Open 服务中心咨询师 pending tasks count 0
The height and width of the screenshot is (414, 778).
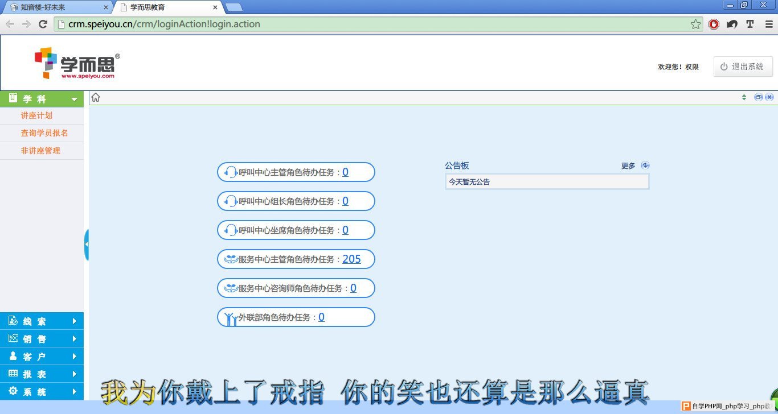pos(354,288)
